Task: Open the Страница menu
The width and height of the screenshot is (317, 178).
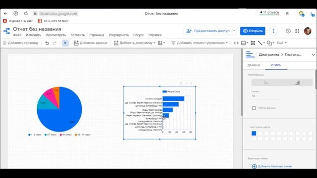Action: point(97,35)
